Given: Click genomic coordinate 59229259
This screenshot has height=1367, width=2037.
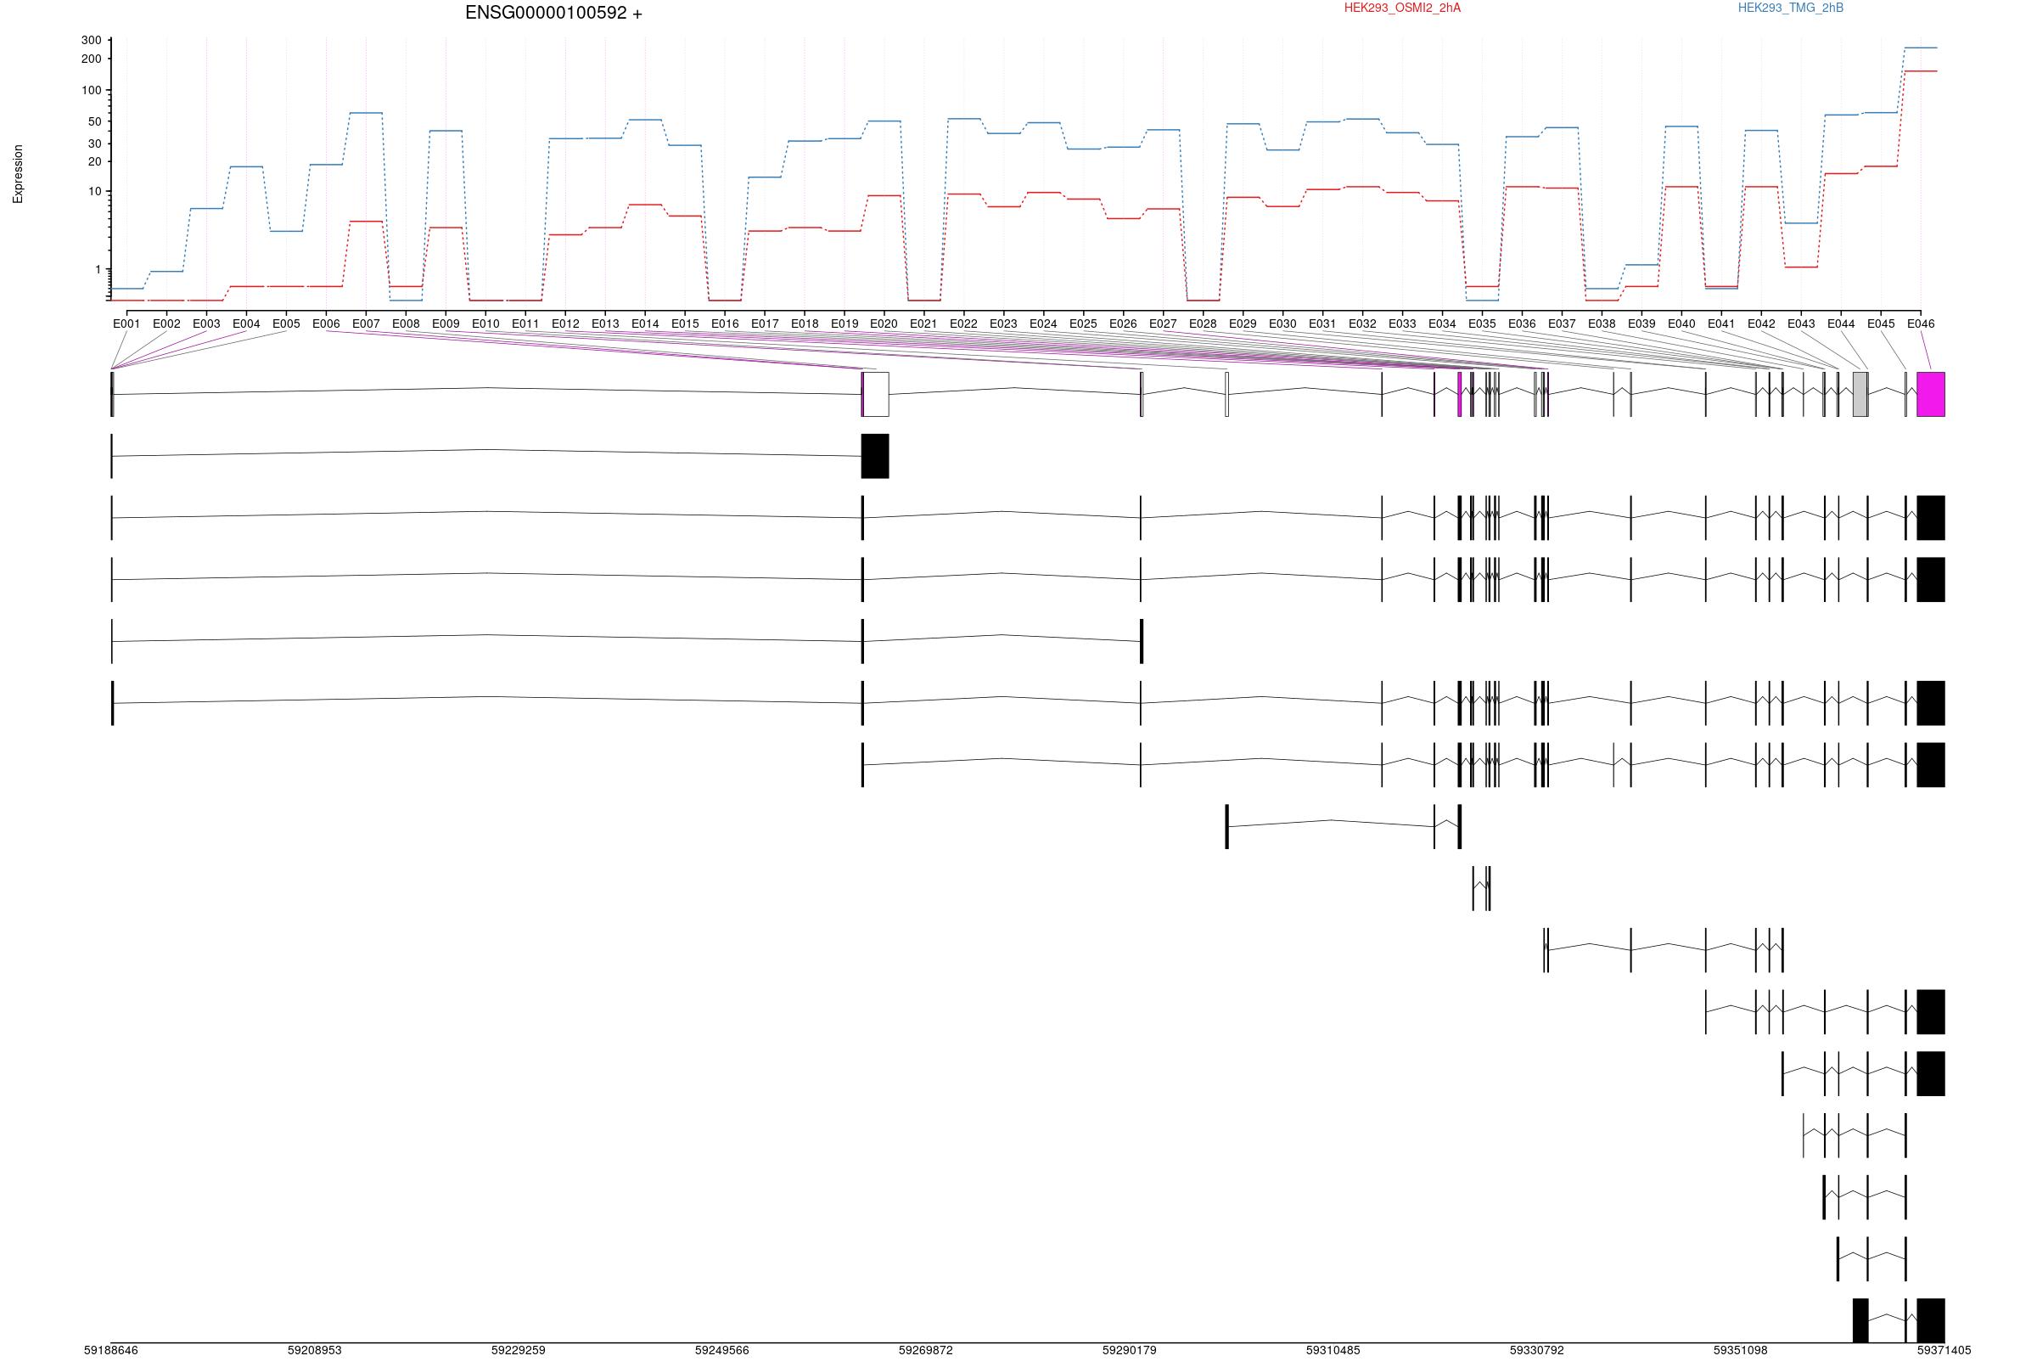Looking at the screenshot, I should click(x=519, y=1350).
